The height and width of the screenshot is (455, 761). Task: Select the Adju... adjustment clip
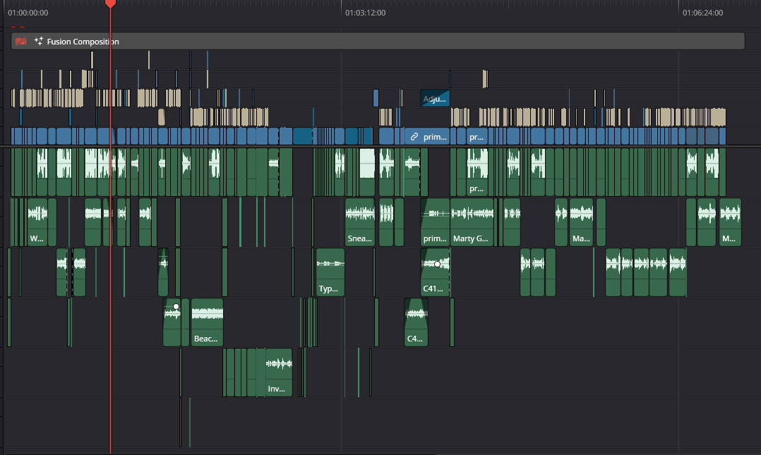[435, 99]
